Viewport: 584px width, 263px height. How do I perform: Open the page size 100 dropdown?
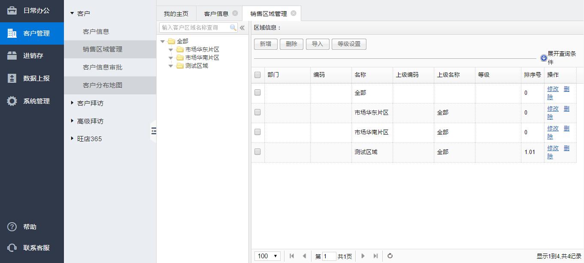(268, 256)
